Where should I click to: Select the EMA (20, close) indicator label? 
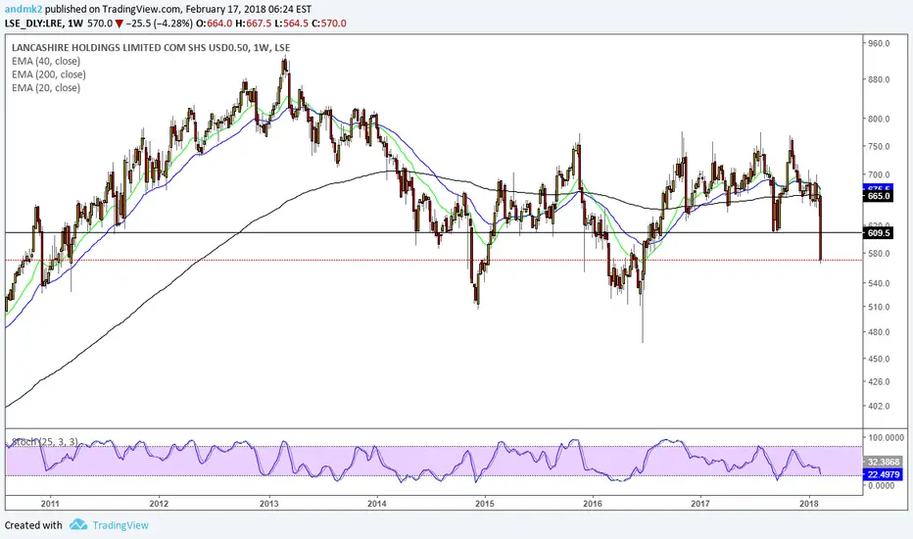(x=46, y=88)
